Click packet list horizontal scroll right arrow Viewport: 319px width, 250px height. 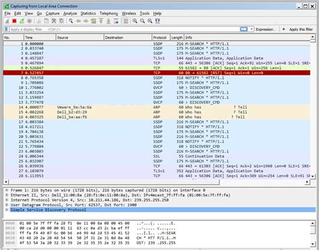(x=307, y=182)
